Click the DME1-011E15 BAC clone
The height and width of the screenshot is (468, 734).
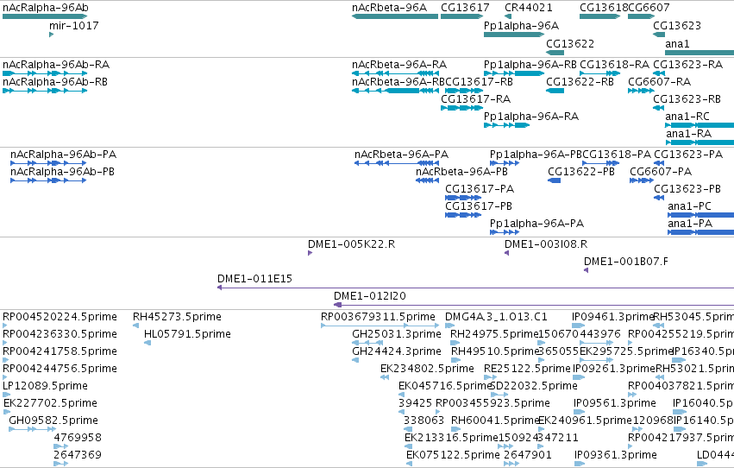click(x=475, y=288)
